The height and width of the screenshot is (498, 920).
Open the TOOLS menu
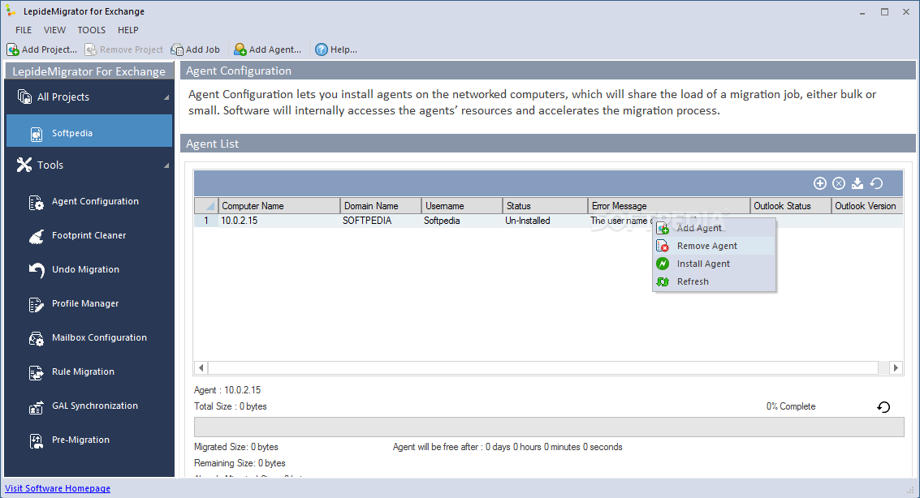[92, 30]
